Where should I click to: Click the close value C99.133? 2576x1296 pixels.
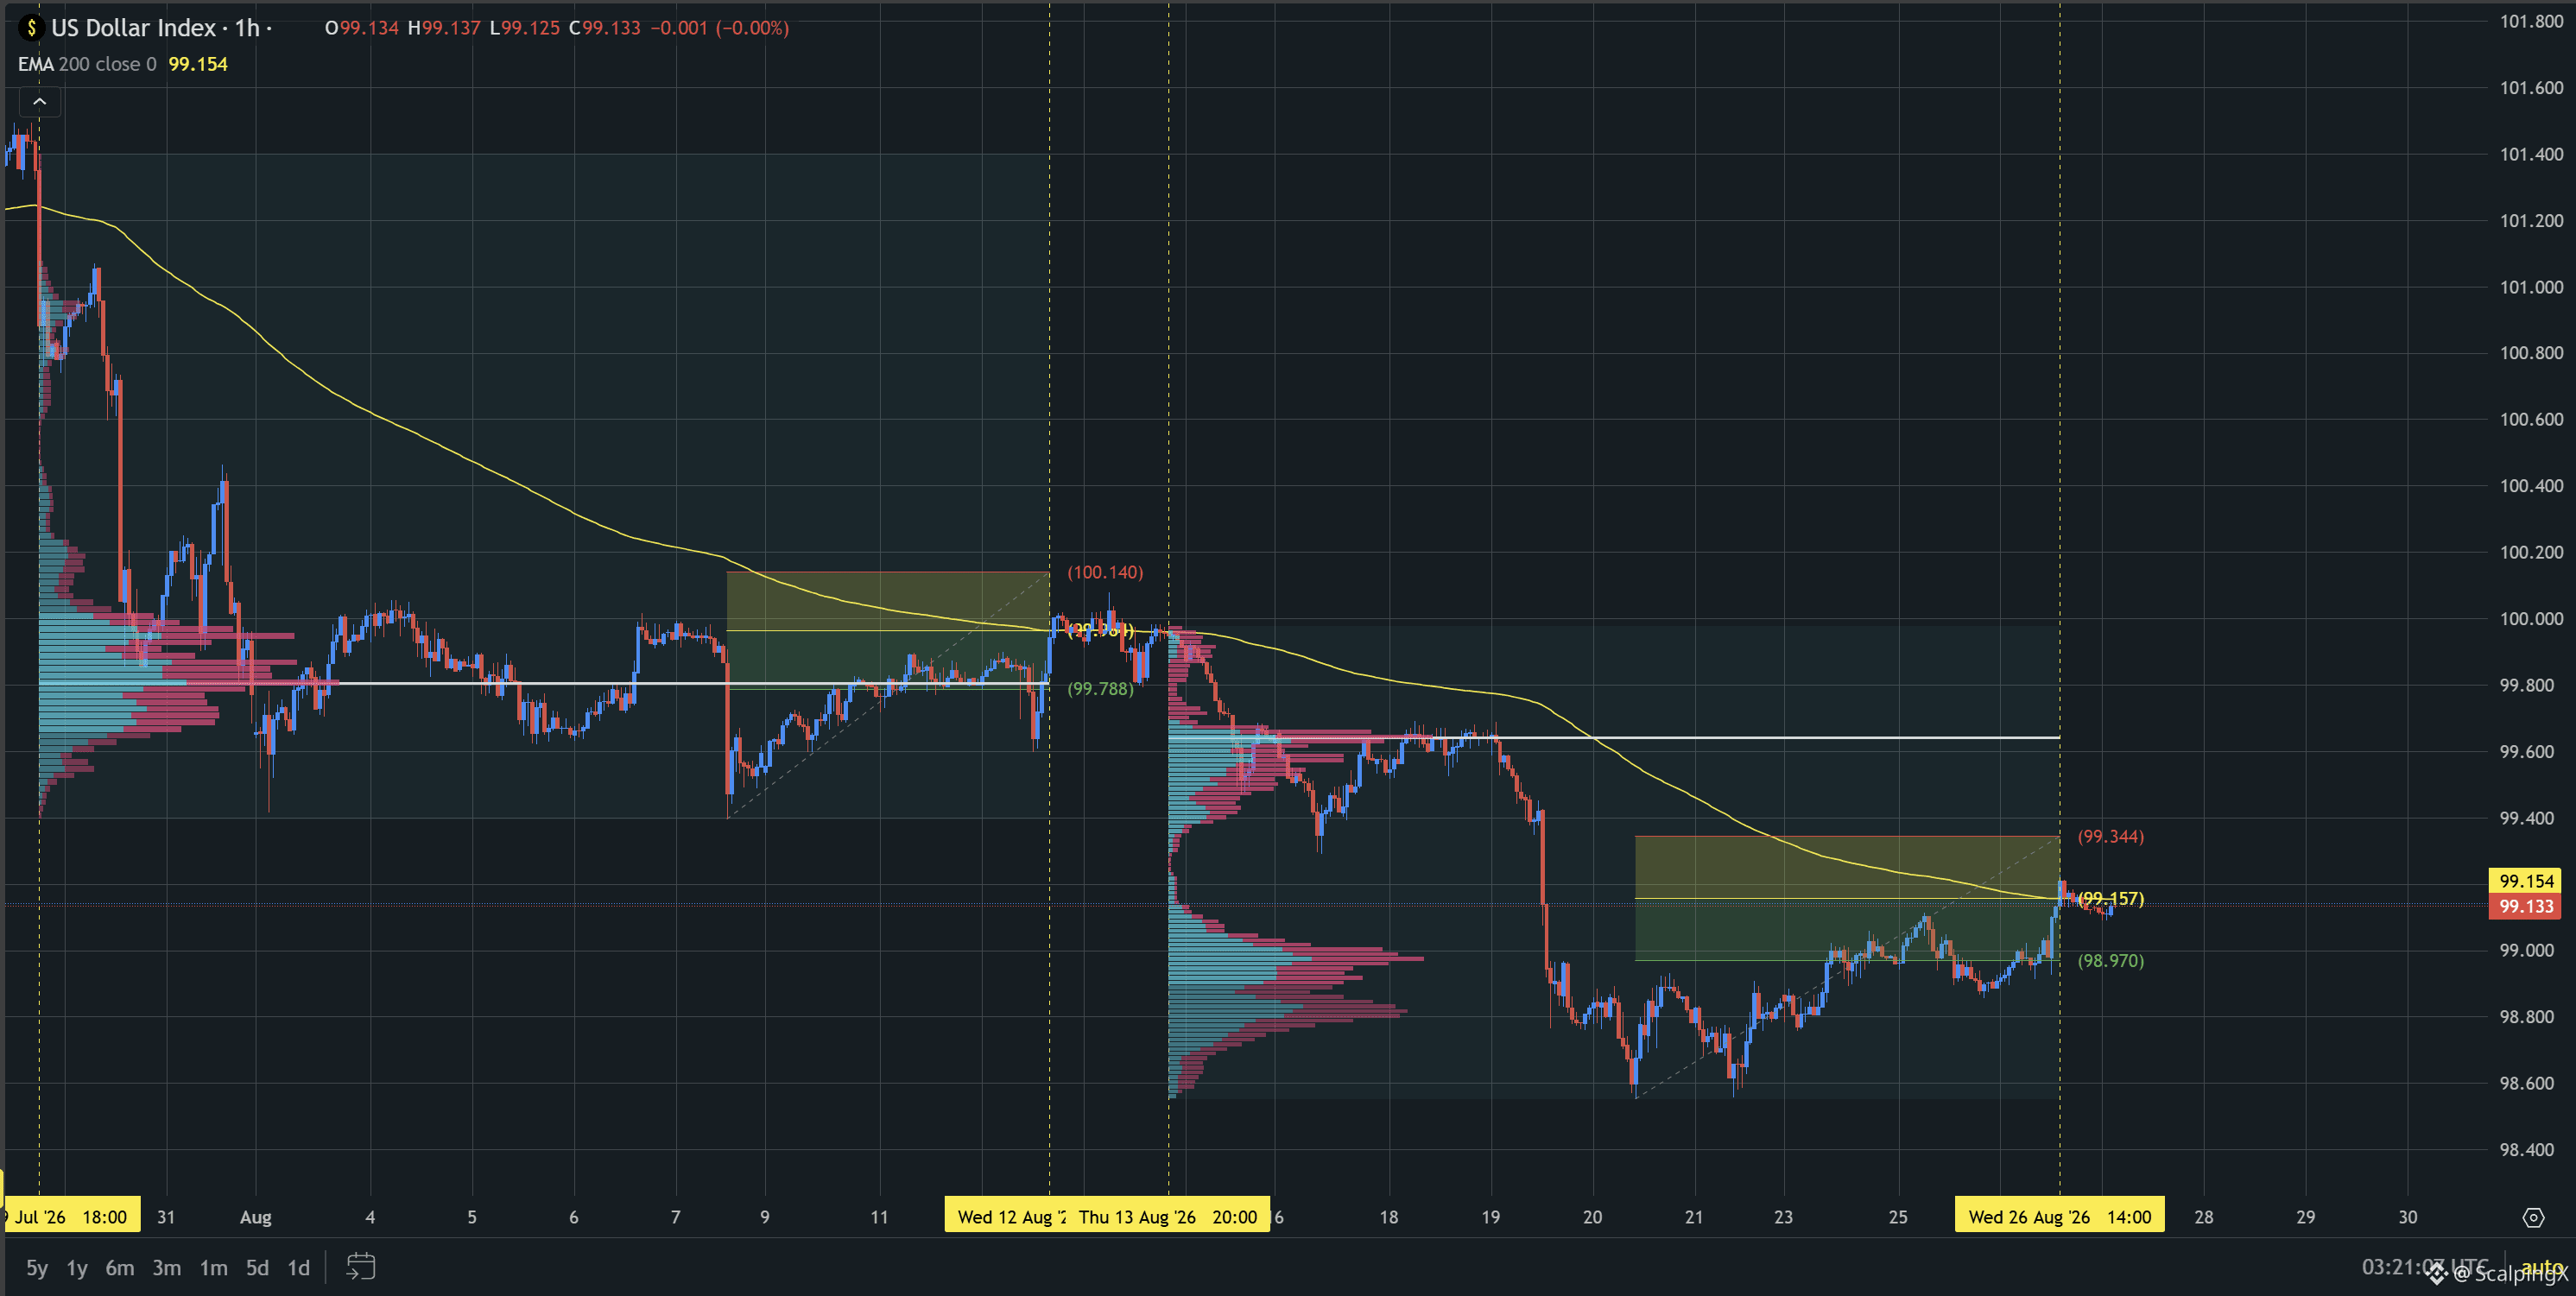[x=605, y=28]
